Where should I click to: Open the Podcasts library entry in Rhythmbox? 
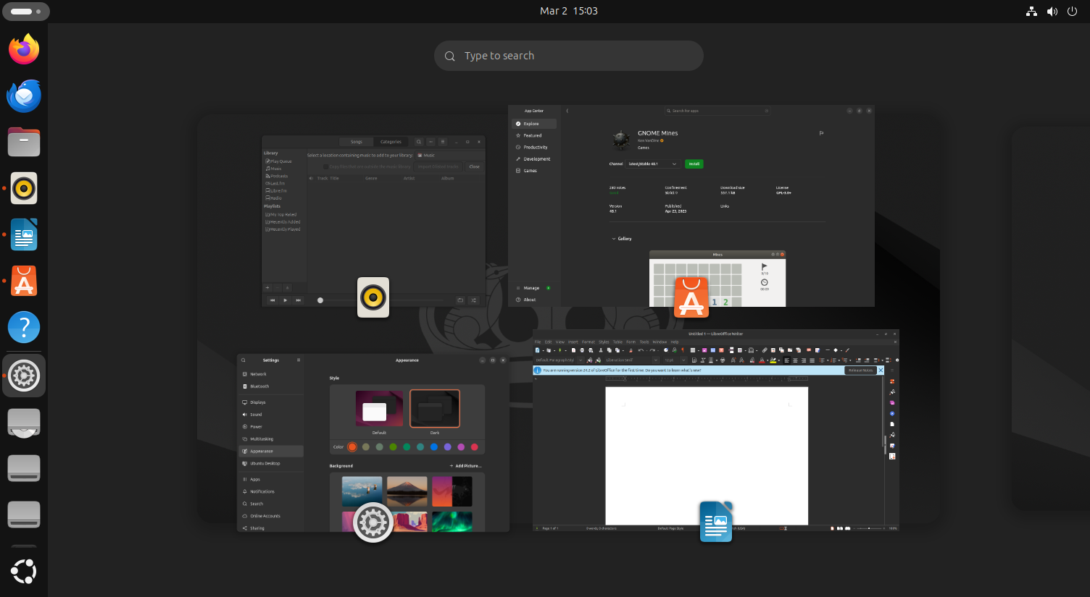tap(276, 175)
